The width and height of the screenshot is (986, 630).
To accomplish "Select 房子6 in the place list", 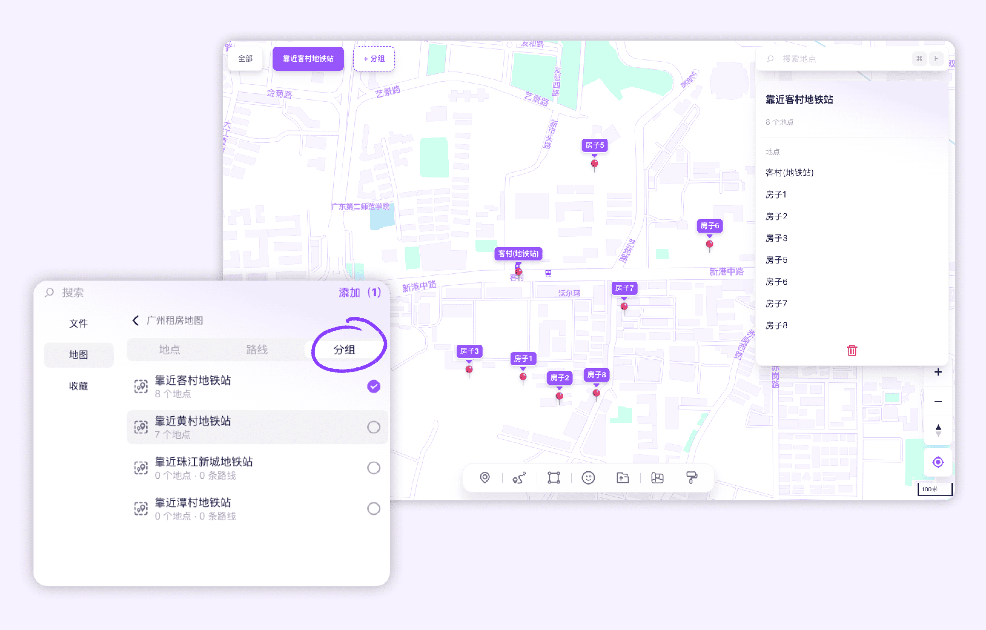I will (x=776, y=282).
